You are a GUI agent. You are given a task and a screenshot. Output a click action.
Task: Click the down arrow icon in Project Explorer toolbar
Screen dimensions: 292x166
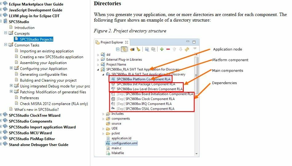180,49
